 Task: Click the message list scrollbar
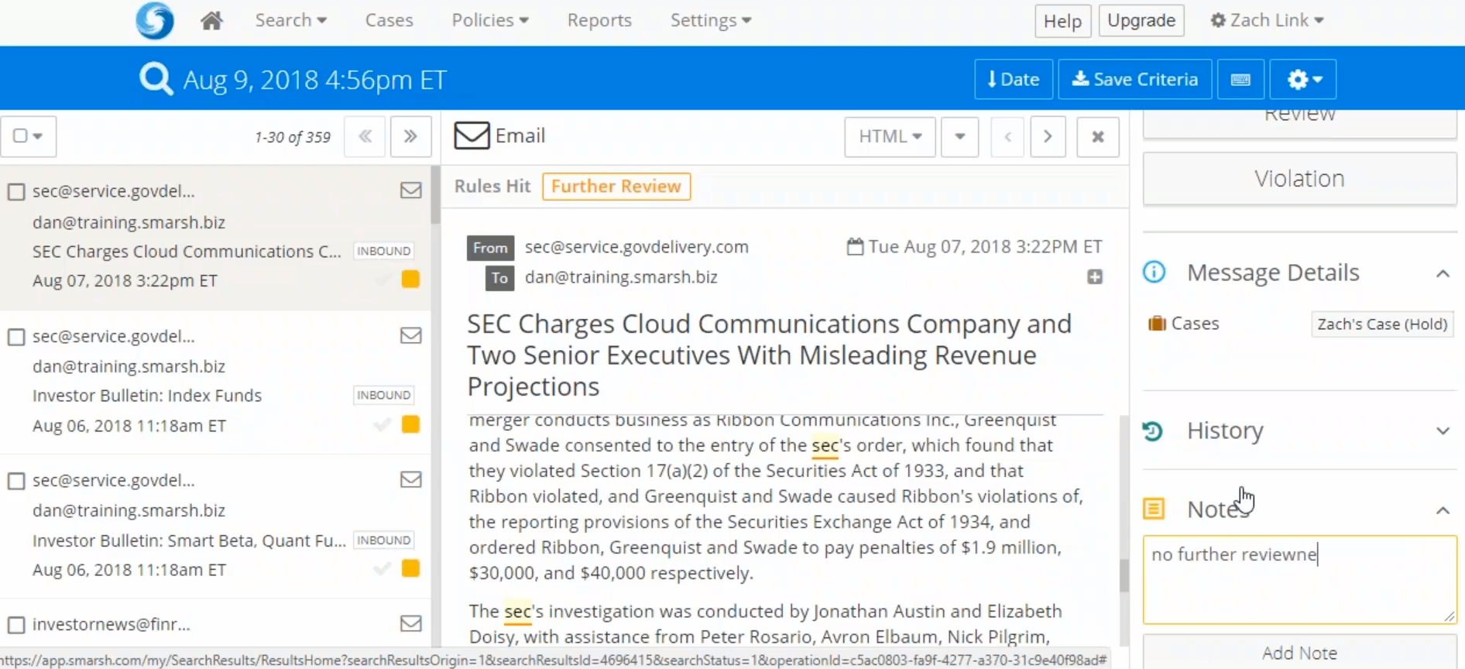[435, 195]
